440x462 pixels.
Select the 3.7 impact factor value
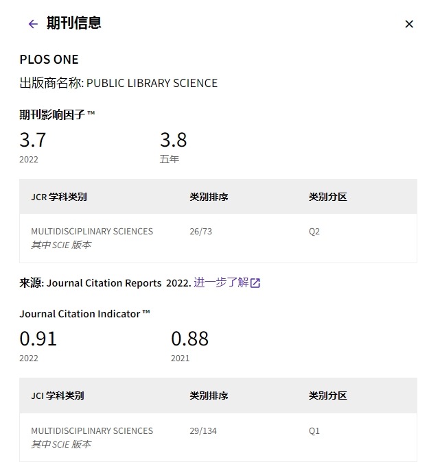33,140
